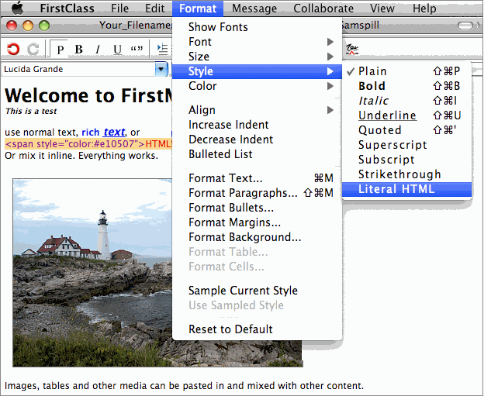Click 'Or mix it inline. Everything works.' line
The height and width of the screenshot is (403, 498).
pos(81,156)
